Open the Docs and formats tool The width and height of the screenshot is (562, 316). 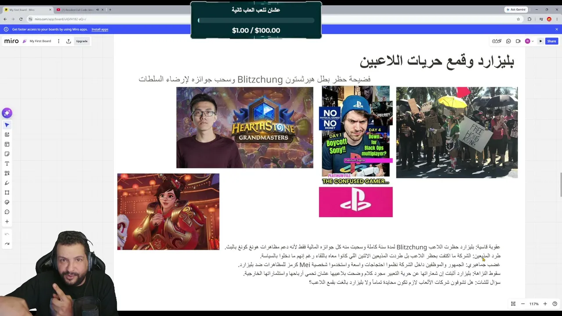[x=7, y=135]
